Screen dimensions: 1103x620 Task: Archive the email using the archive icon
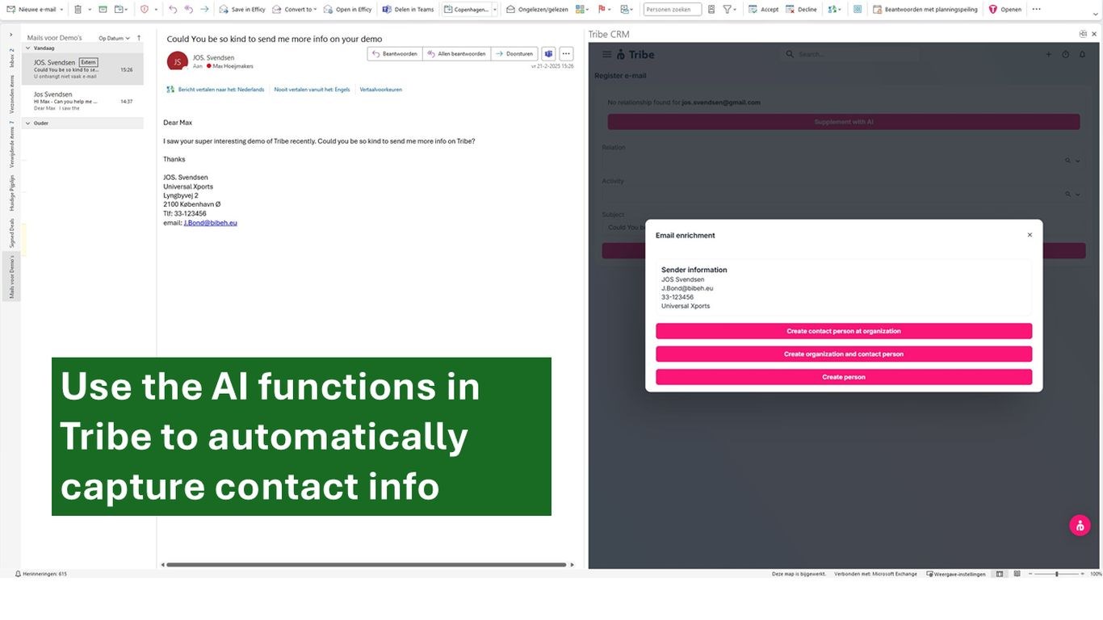pyautogui.click(x=103, y=10)
